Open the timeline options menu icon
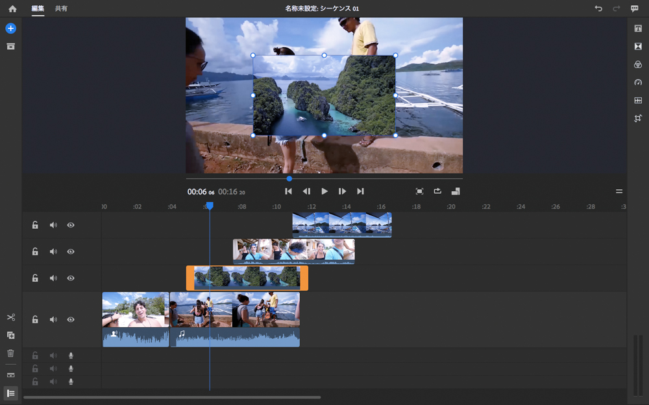The width and height of the screenshot is (649, 405). pyautogui.click(x=619, y=191)
